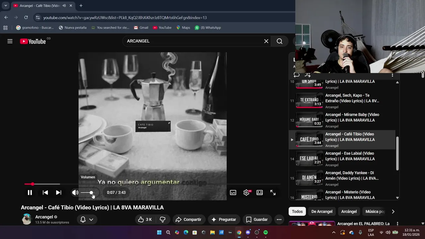Open Chrome apps grid in bookmarks bar
Screen dimensions: 425x239
point(5,28)
